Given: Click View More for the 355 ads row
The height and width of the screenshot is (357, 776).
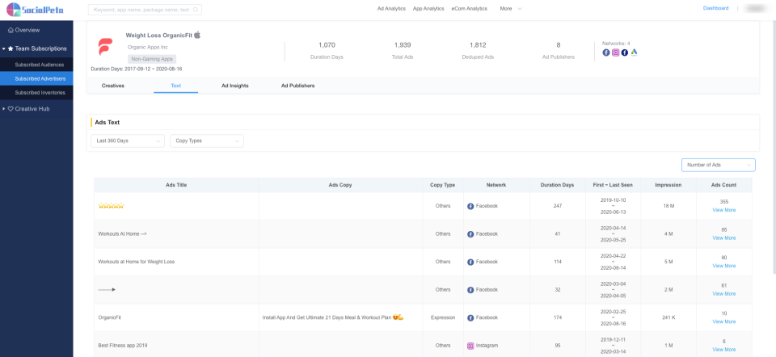Looking at the screenshot, I should click(x=723, y=210).
